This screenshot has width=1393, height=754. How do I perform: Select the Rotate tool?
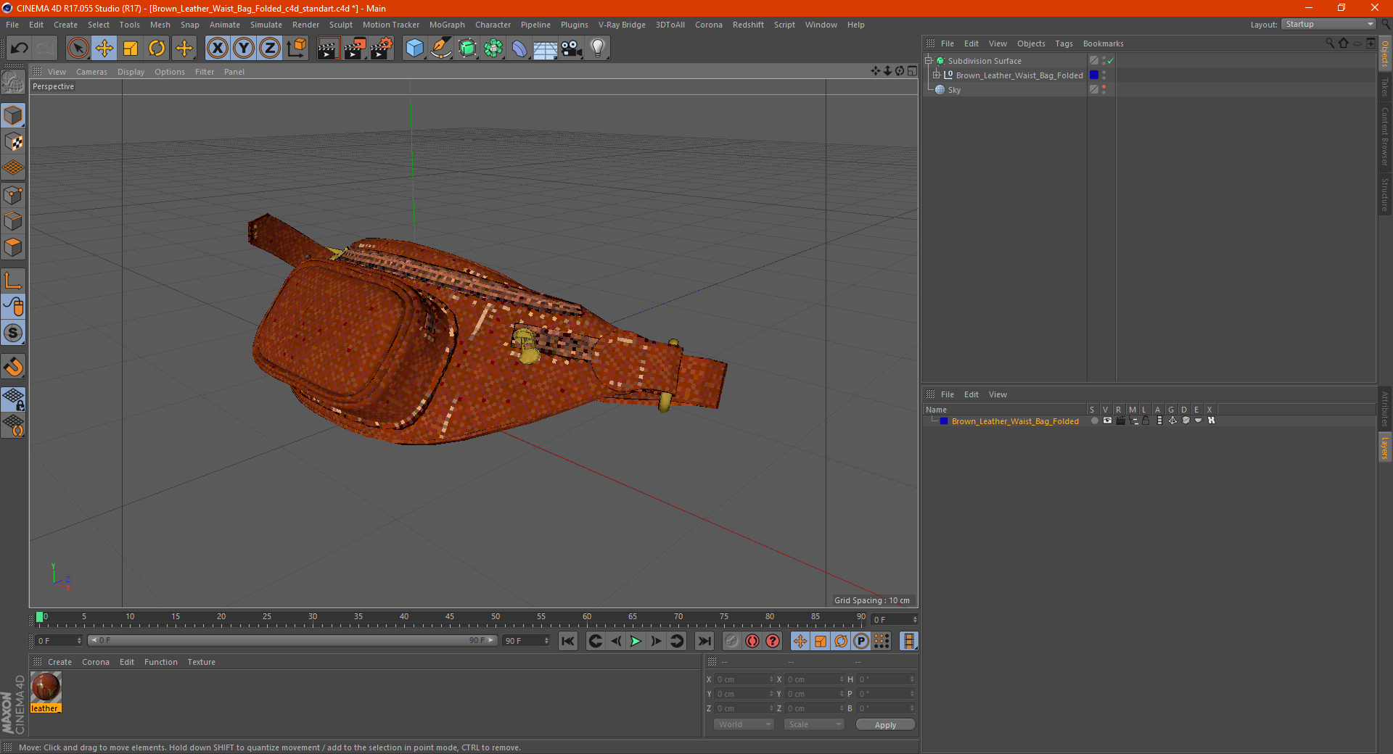point(157,49)
